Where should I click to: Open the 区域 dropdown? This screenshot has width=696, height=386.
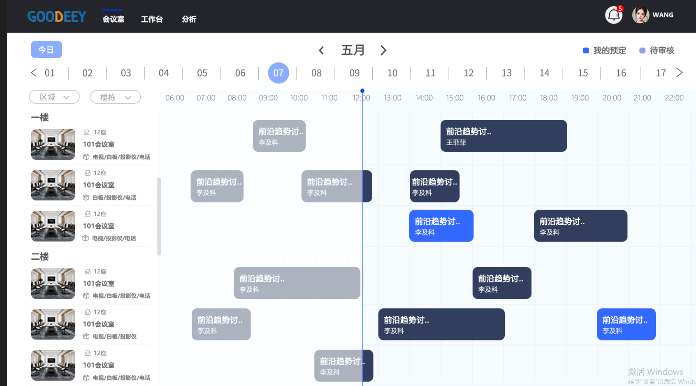click(54, 97)
